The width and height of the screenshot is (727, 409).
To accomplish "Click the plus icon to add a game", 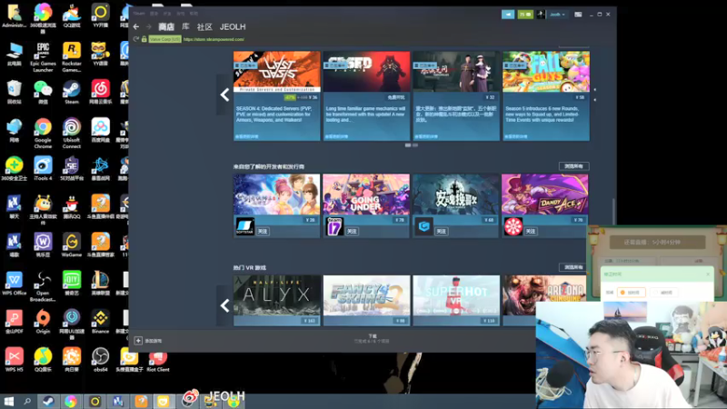I will [x=138, y=341].
